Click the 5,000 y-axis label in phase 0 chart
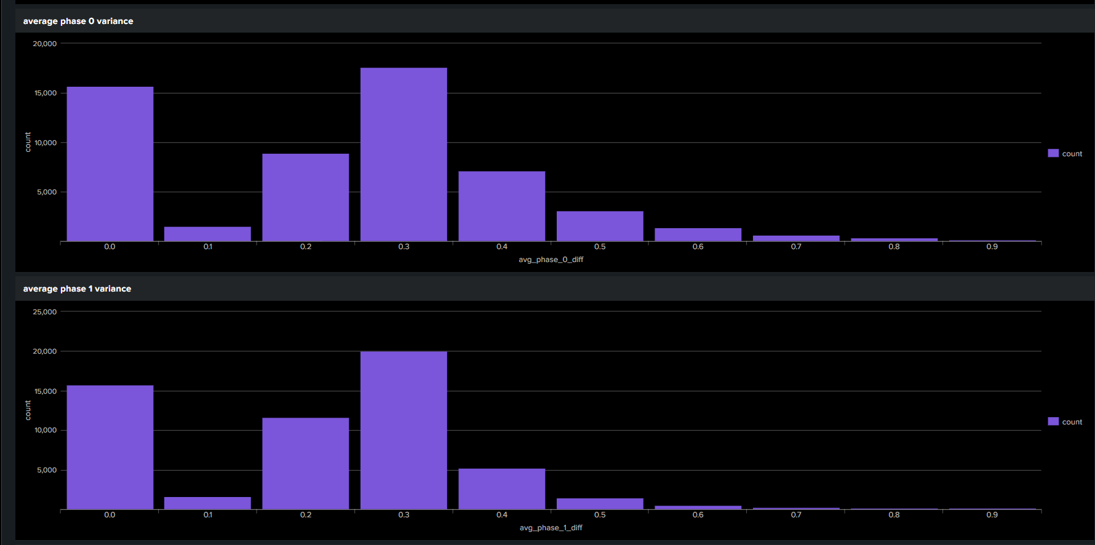 point(47,192)
